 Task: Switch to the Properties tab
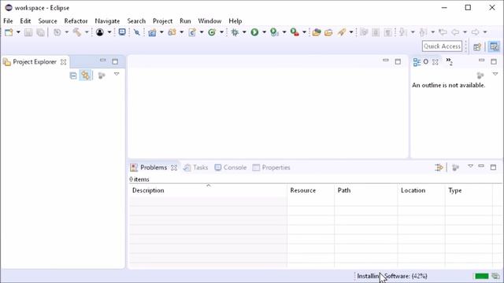[x=271, y=167]
